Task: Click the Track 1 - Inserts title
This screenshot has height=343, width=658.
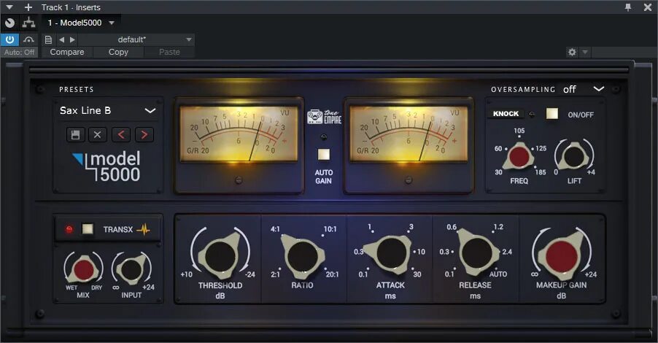Action: [71, 7]
